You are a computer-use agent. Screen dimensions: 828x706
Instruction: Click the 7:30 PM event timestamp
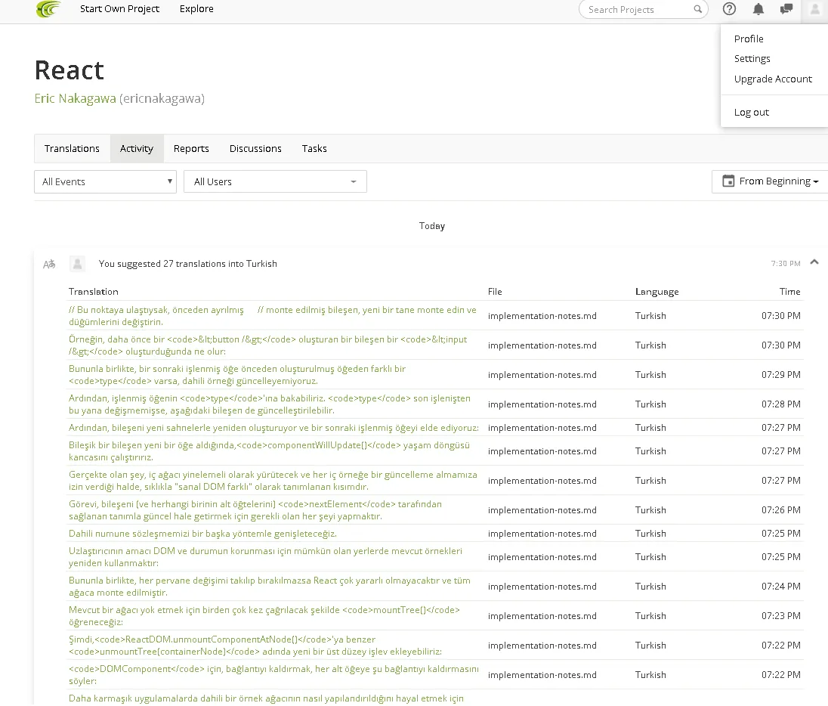coord(785,264)
